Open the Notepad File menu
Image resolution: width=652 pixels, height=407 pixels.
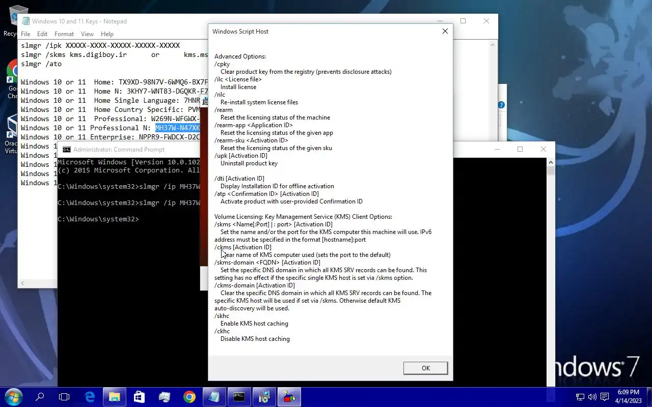click(25, 34)
